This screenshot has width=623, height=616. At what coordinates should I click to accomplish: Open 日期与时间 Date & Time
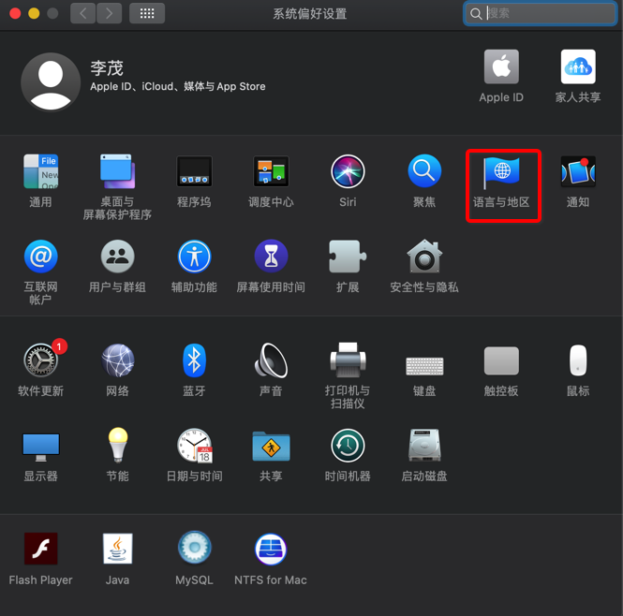coord(195,446)
